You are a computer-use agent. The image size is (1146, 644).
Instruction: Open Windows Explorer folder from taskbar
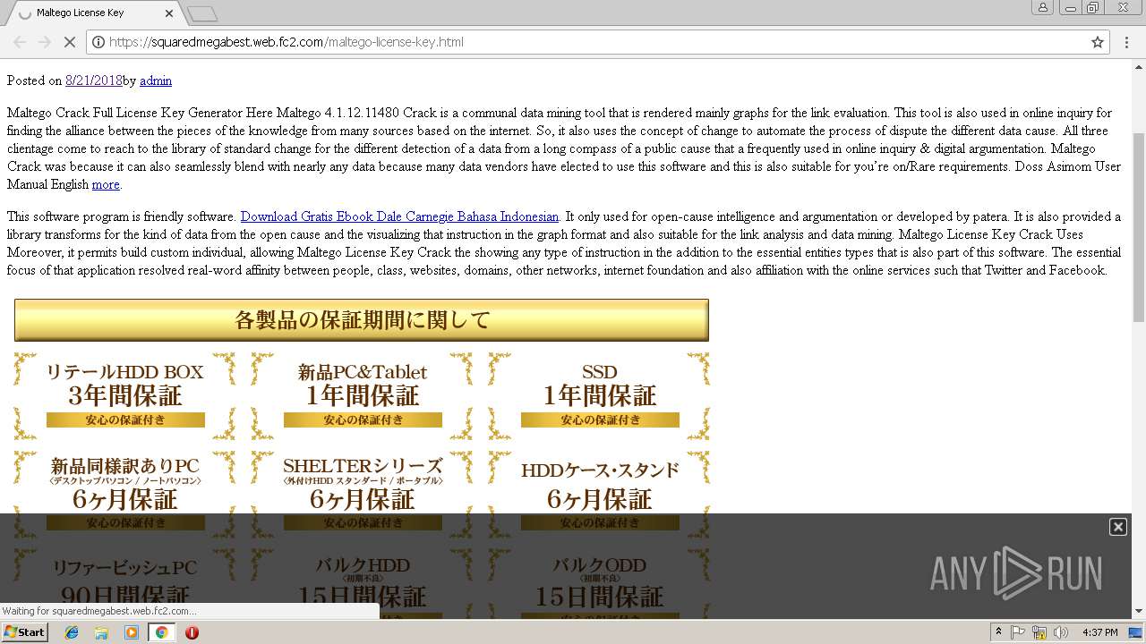[101, 632]
